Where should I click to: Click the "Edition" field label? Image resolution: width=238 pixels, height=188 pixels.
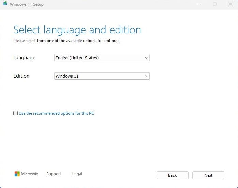[x=21, y=76]
